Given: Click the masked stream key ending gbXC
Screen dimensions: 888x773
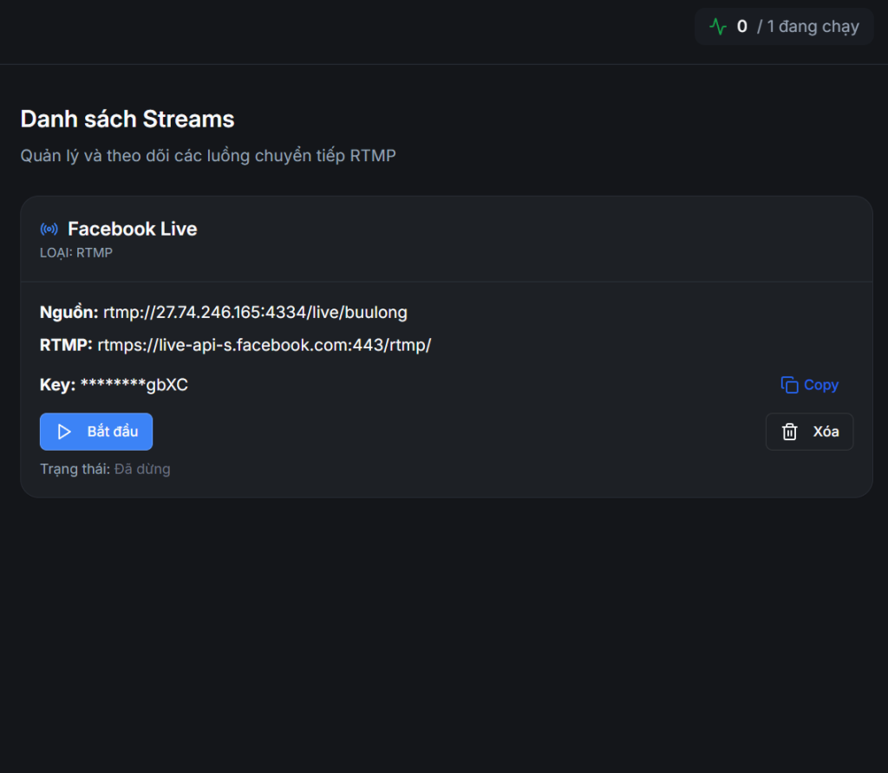Looking at the screenshot, I should [x=134, y=385].
